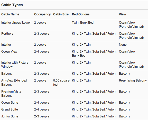Screen dimensions: 148x120
Task: Click the View column header
Action: click(122, 14)
